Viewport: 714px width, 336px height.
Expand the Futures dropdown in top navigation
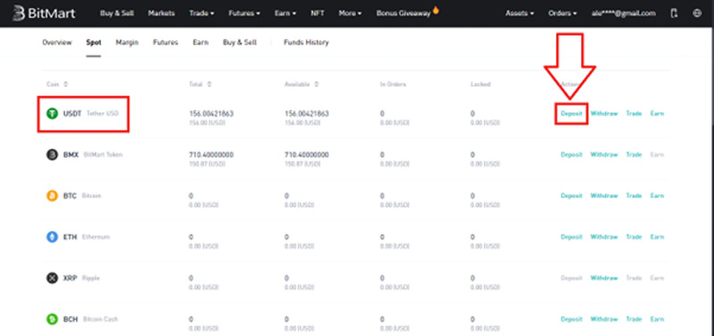[244, 13]
